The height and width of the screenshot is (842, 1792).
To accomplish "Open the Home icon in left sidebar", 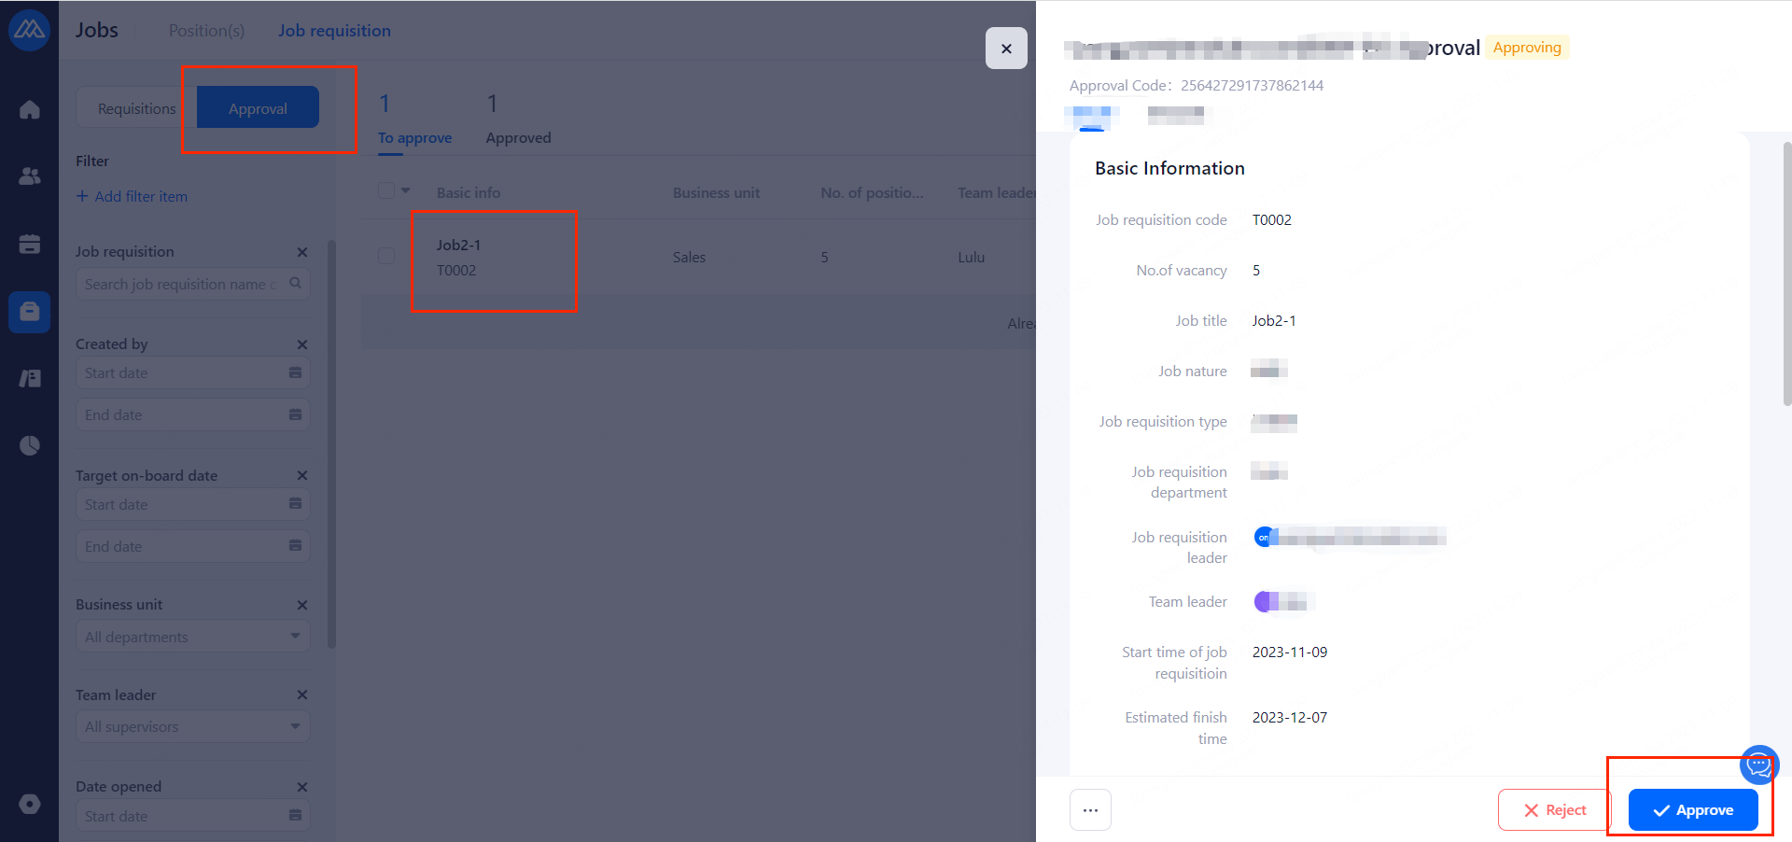I will pyautogui.click(x=30, y=109).
